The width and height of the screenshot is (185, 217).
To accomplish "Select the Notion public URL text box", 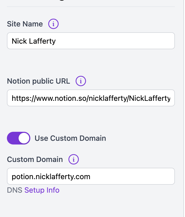I will (91, 98).
